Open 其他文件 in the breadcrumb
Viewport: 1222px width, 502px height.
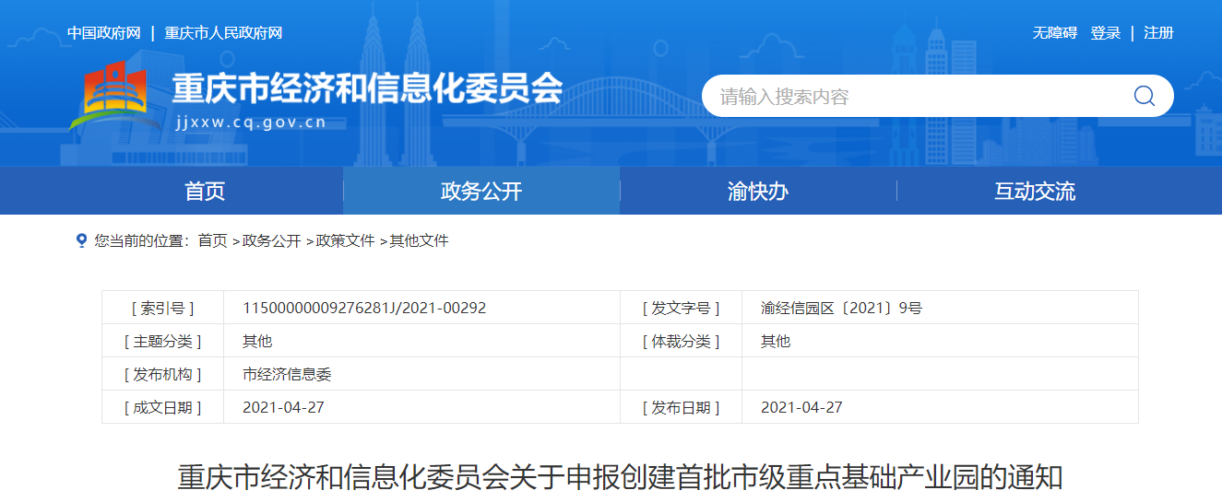point(419,241)
